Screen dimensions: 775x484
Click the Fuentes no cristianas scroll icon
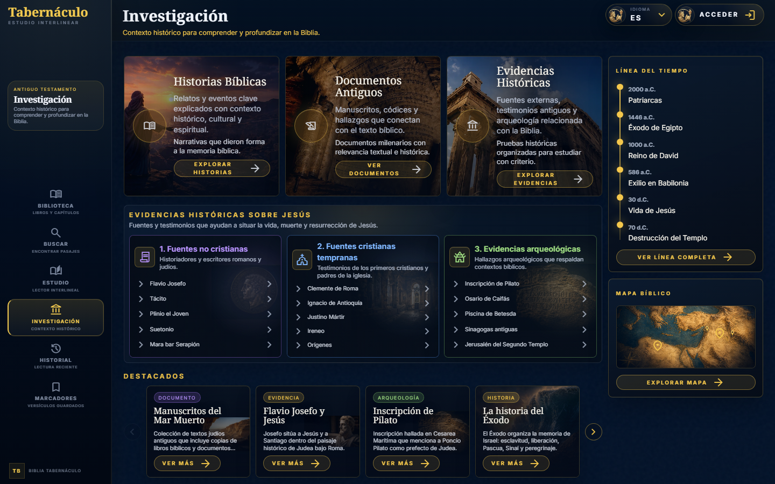coord(145,257)
